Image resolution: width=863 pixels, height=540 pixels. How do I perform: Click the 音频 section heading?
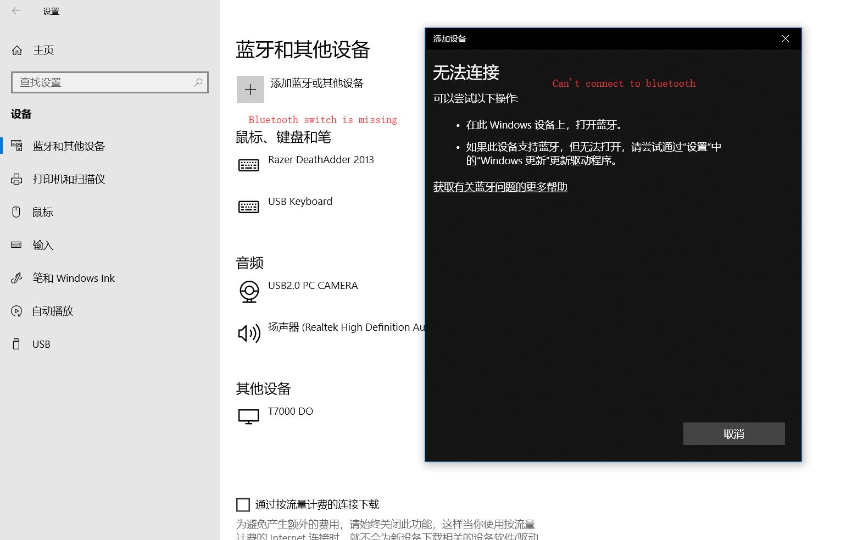(250, 263)
